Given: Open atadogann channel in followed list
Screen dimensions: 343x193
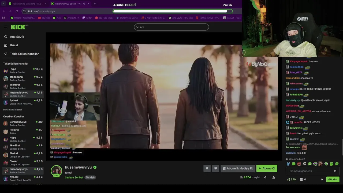Looking at the screenshot, I should pyautogui.click(x=23, y=78).
